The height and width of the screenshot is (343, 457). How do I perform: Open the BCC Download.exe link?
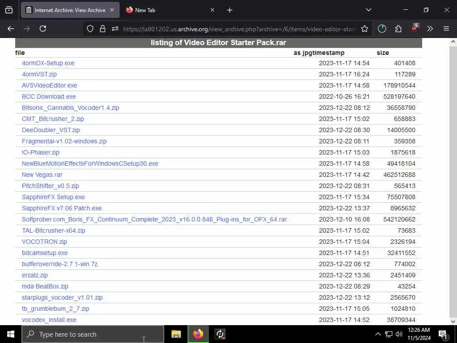pyautogui.click(x=49, y=96)
